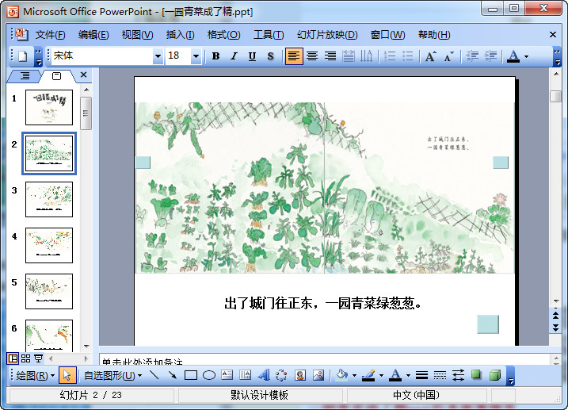Open the 自选图形(U) AutoShapes menu
This screenshot has height=410, width=568.
point(113,376)
